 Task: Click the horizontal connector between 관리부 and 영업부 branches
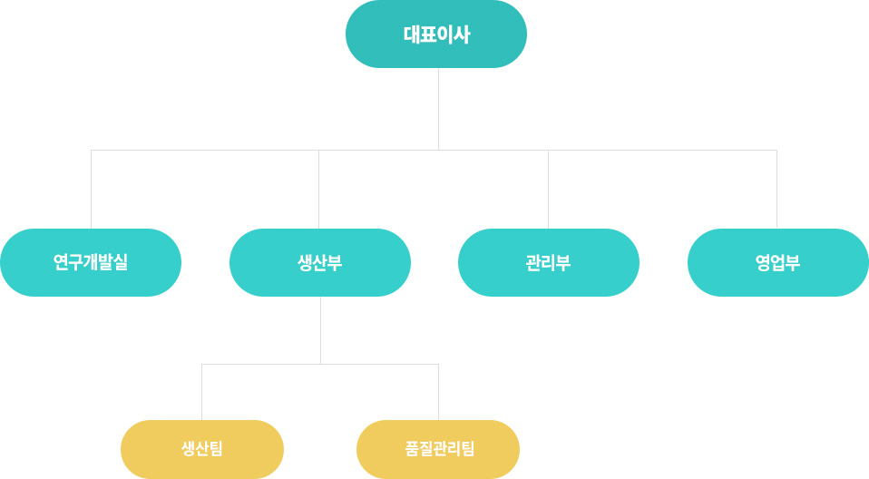[x=662, y=150]
